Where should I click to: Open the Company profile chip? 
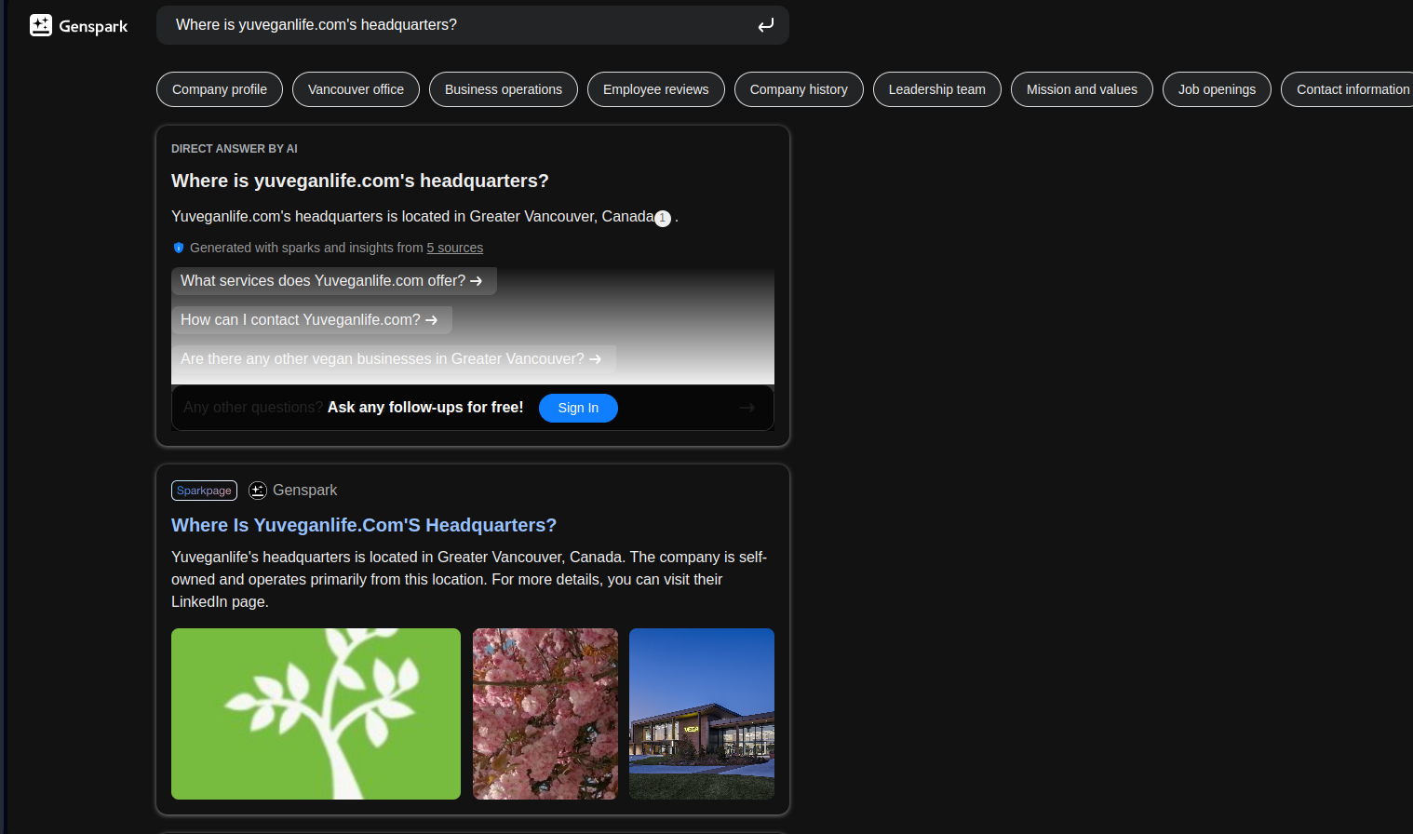coord(220,89)
